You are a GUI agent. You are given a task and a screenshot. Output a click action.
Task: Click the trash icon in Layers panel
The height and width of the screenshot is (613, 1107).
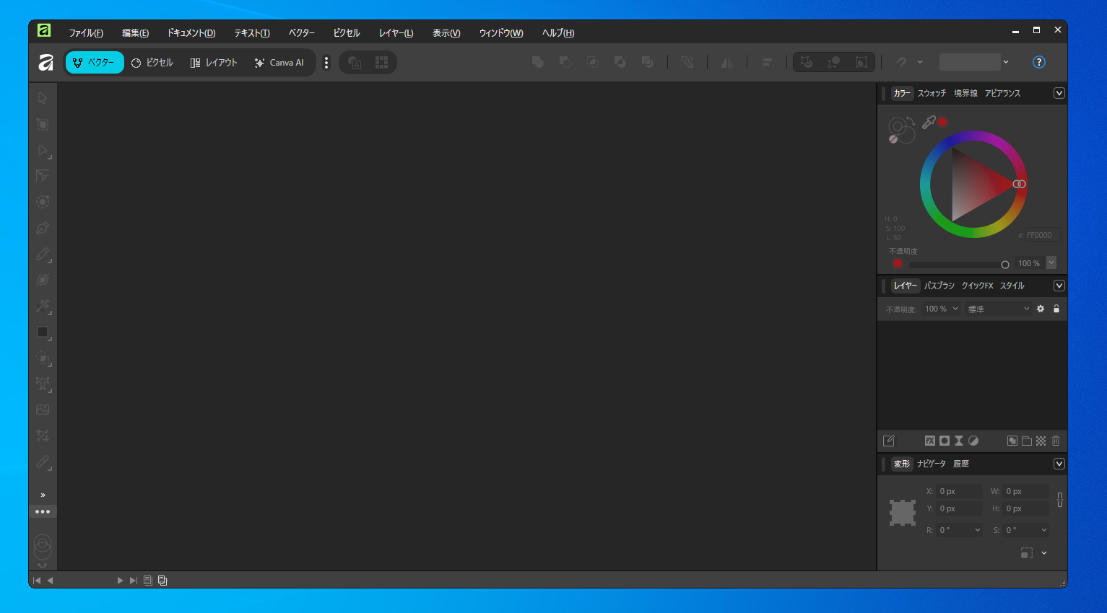[1056, 441]
